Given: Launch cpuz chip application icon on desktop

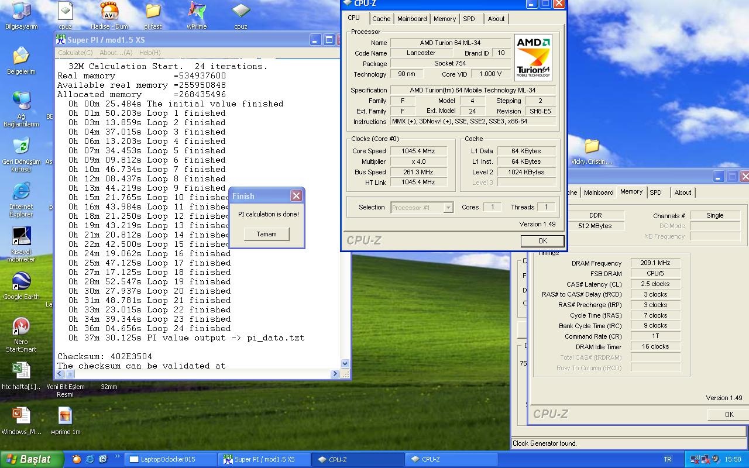Looking at the screenshot, I should [x=240, y=11].
